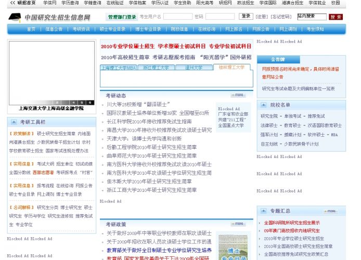Open 网上报名 in navigation bar
This screenshot has height=260, width=361.
(234, 29)
